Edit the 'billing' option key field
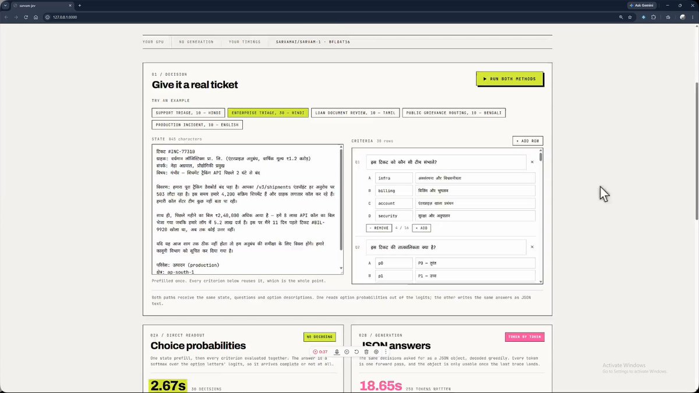 394,190
